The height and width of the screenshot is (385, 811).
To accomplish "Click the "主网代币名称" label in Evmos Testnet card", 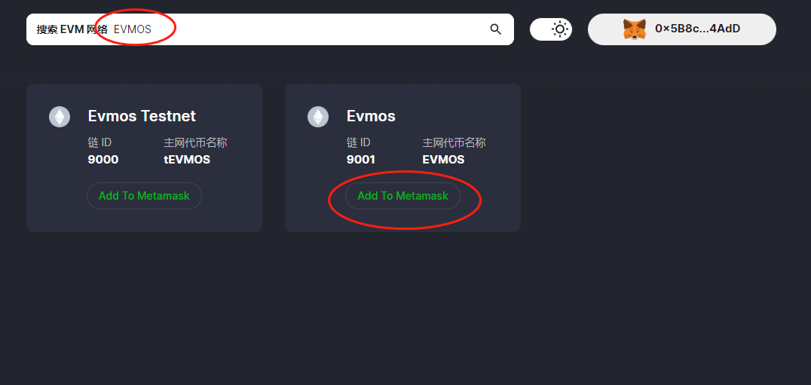I will pyautogui.click(x=195, y=142).
